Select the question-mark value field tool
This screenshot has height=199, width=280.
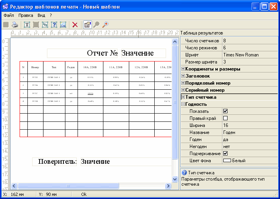click(54, 24)
